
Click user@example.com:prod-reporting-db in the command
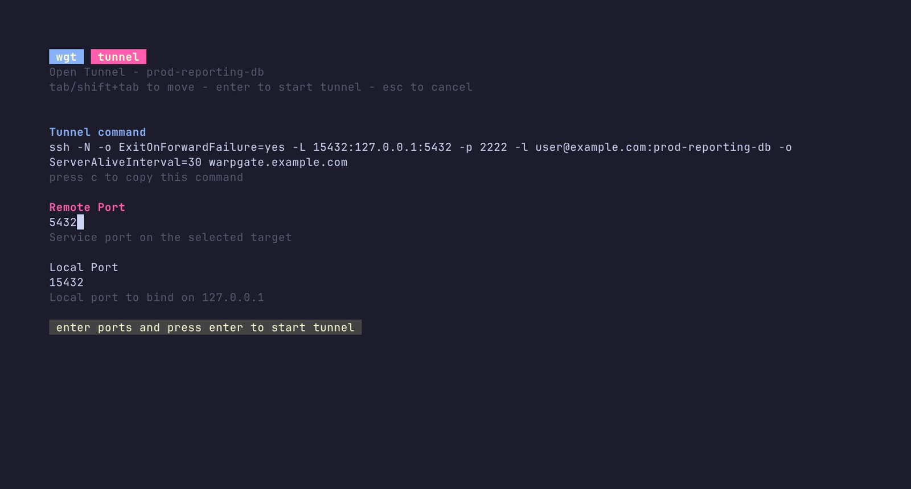[653, 147]
